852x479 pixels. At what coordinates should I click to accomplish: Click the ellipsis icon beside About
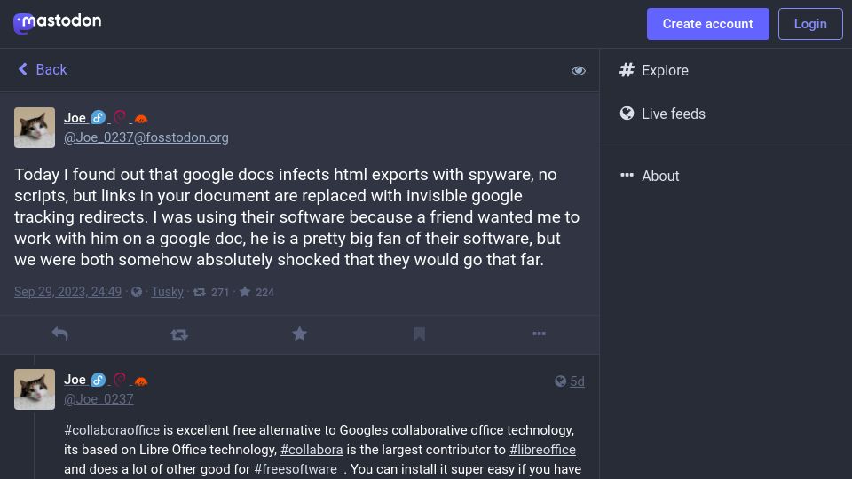(627, 175)
